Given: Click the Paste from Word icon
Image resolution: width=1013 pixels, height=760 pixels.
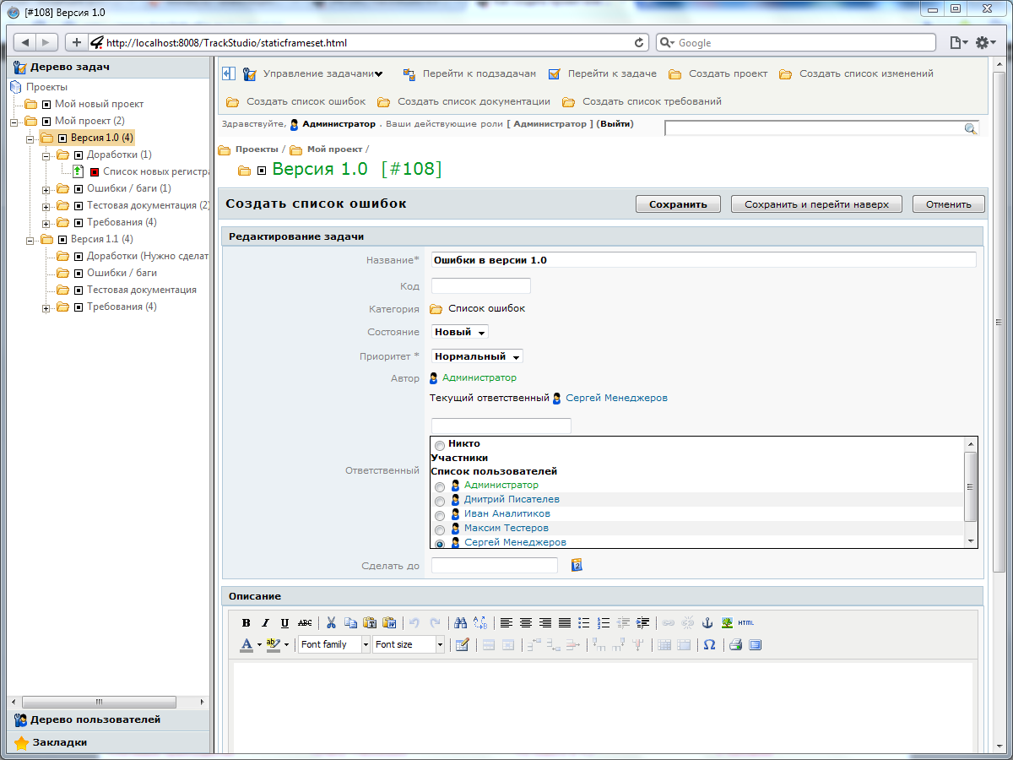Looking at the screenshot, I should pos(390,622).
